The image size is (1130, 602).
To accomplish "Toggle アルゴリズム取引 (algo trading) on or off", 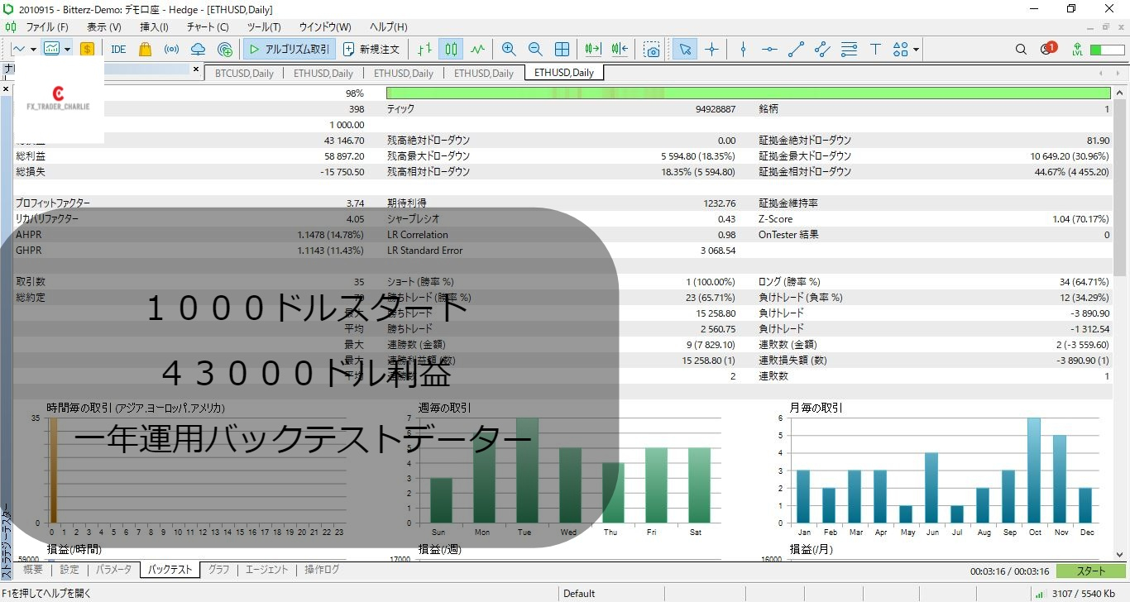I will 288,49.
